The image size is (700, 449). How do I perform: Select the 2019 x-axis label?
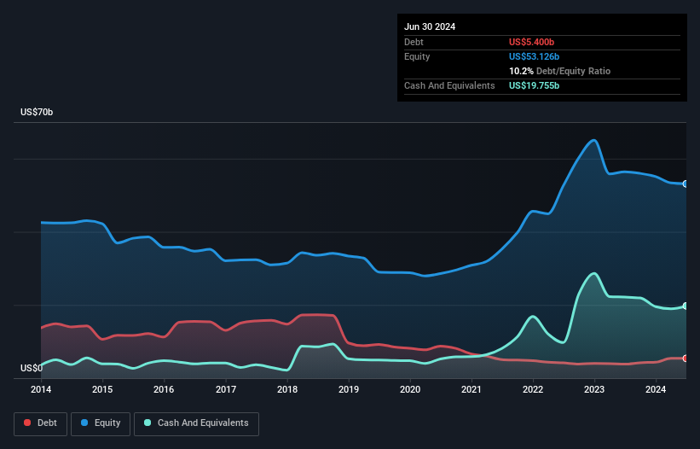tap(349, 389)
